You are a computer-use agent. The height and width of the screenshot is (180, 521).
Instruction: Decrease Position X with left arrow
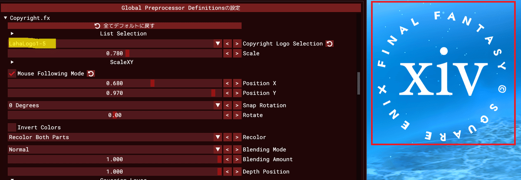[227, 83]
